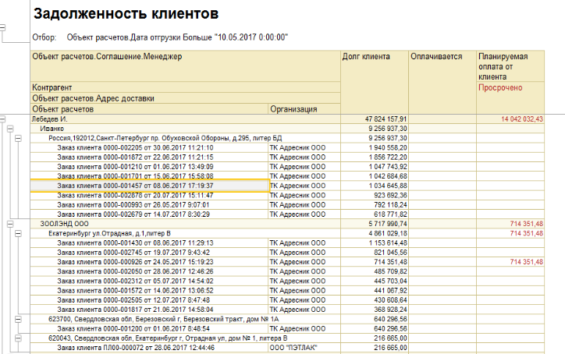Viewport: 565px width, 354px height.
Task: Select the Планируемая оплата от клиента header
Action: [x=510, y=67]
